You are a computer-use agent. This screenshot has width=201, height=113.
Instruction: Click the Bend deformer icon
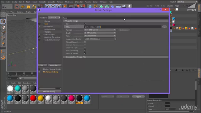pyautogui.click(x=112, y=6)
